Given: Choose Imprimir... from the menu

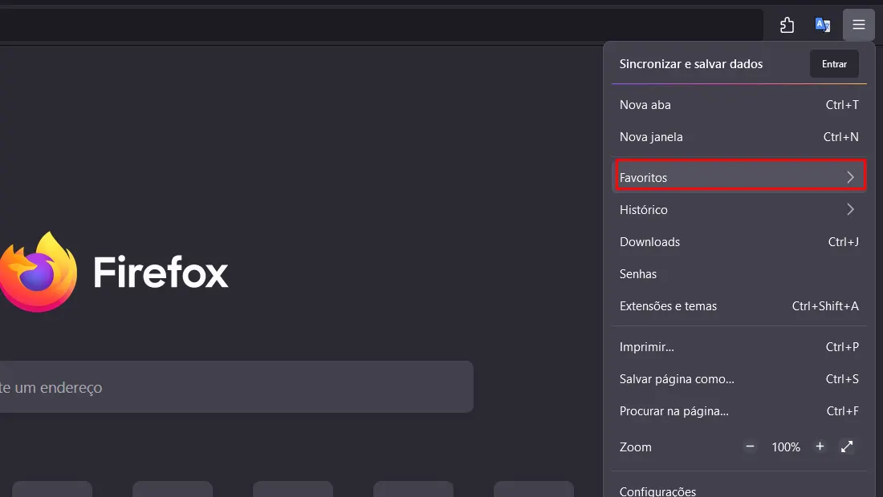Looking at the screenshot, I should pyautogui.click(x=739, y=347).
